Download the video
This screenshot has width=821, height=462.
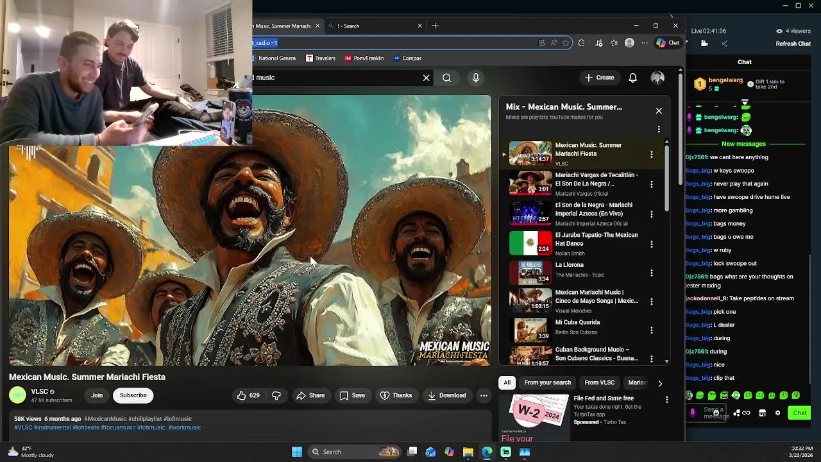coord(447,395)
